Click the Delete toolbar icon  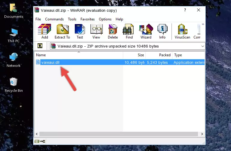click(113, 31)
